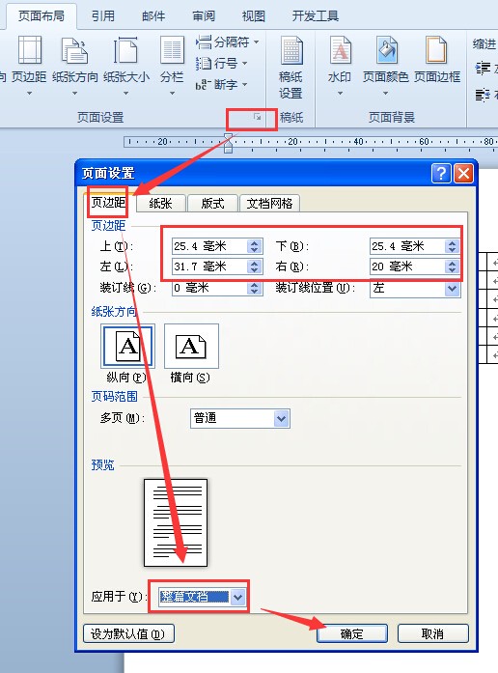Click 设为默认值 set as default button
Image resolution: width=498 pixels, height=673 pixels.
(128, 633)
